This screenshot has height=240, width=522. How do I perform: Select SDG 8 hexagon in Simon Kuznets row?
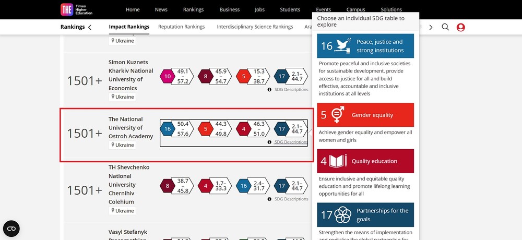[205, 77]
